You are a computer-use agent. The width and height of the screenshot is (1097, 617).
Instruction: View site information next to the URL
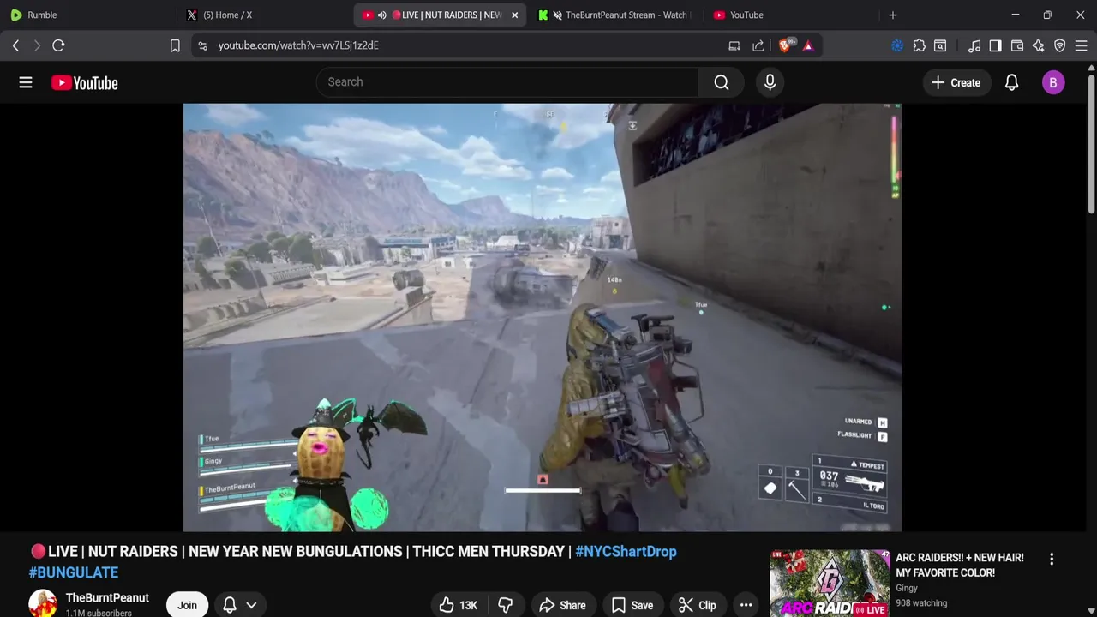(202, 45)
